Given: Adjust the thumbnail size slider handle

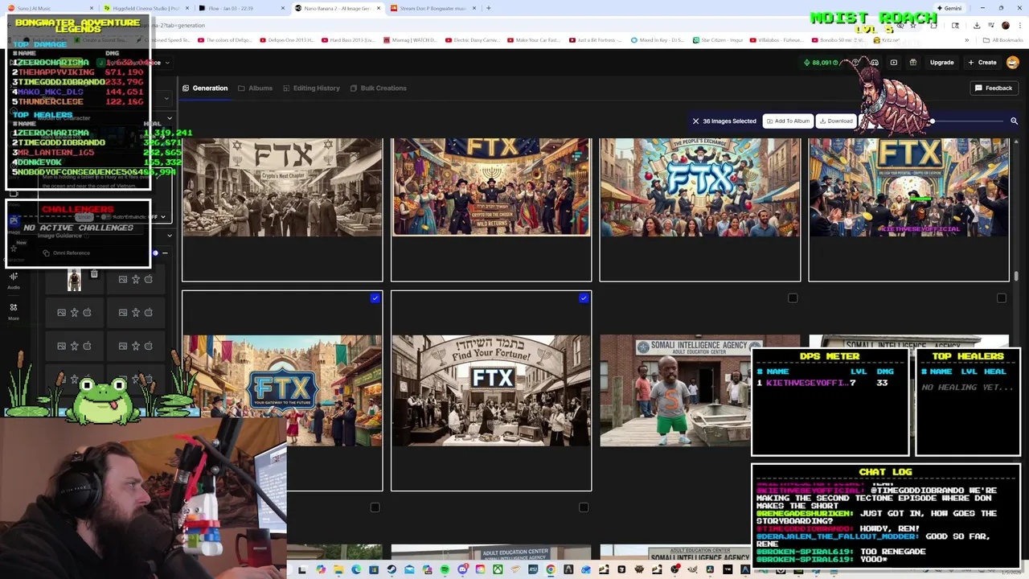Looking at the screenshot, I should click(x=933, y=121).
